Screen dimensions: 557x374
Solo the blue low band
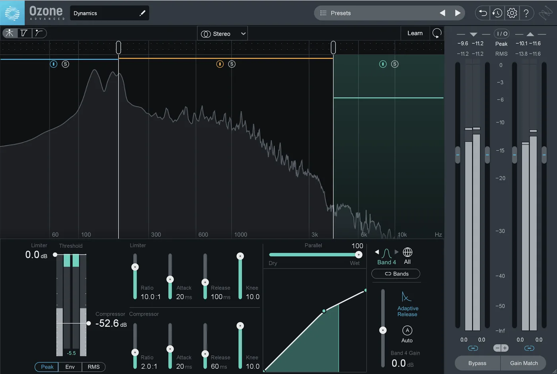pos(66,64)
